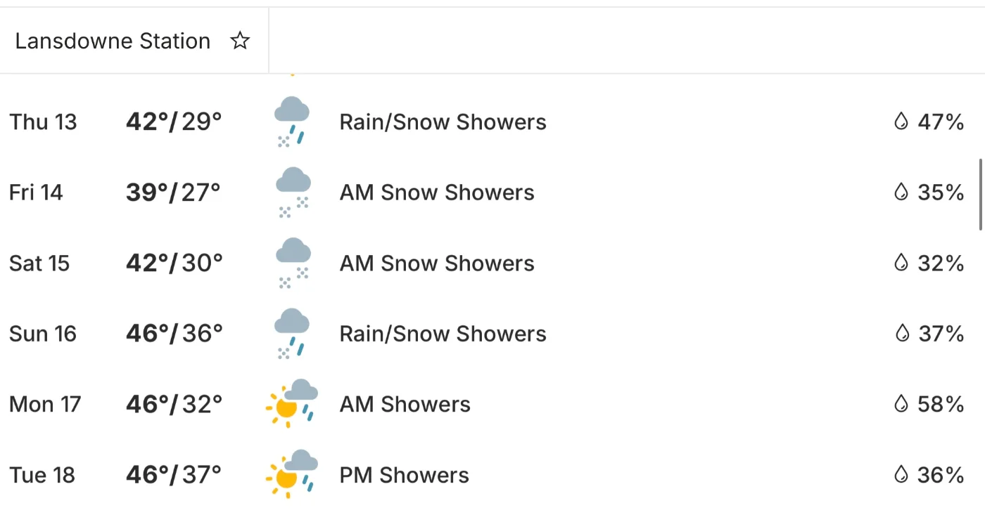This screenshot has width=985, height=529.
Task: Open Sunday's Rain/Snow Showers description
Action: point(443,334)
